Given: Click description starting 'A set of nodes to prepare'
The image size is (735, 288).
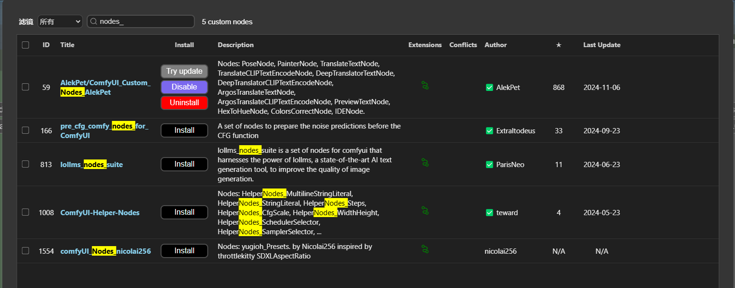Looking at the screenshot, I should (309, 131).
